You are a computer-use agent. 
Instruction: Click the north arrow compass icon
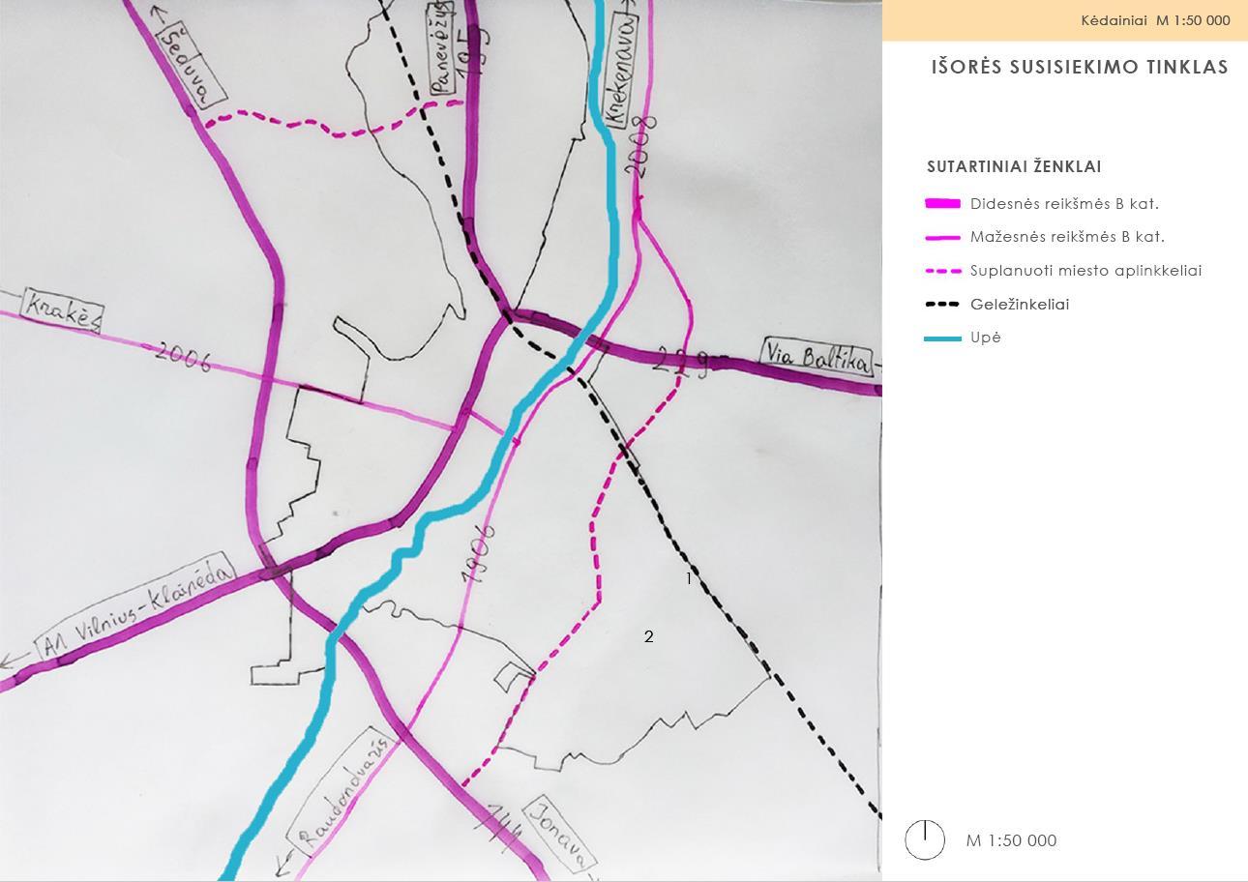tap(925, 839)
